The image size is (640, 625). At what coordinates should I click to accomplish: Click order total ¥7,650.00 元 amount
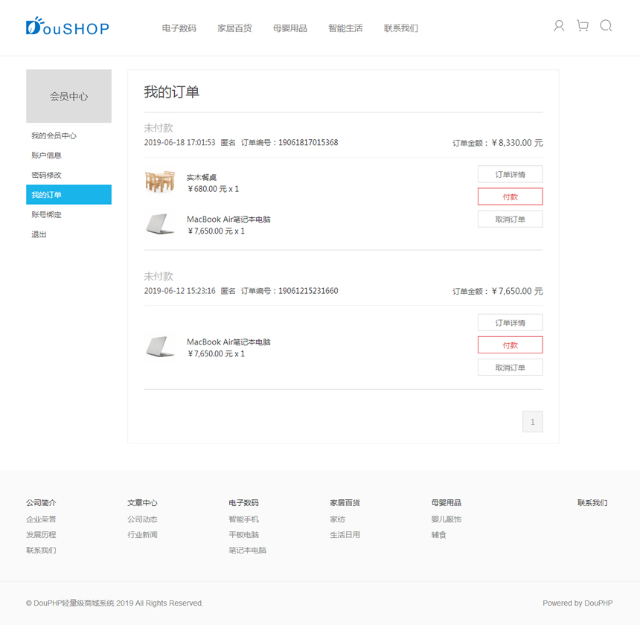[517, 291]
